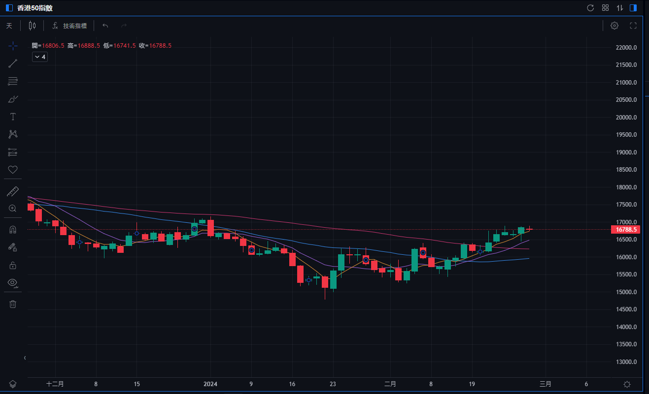The width and height of the screenshot is (649, 394).
Task: Refresh the chart using the reload icon
Action: (590, 8)
